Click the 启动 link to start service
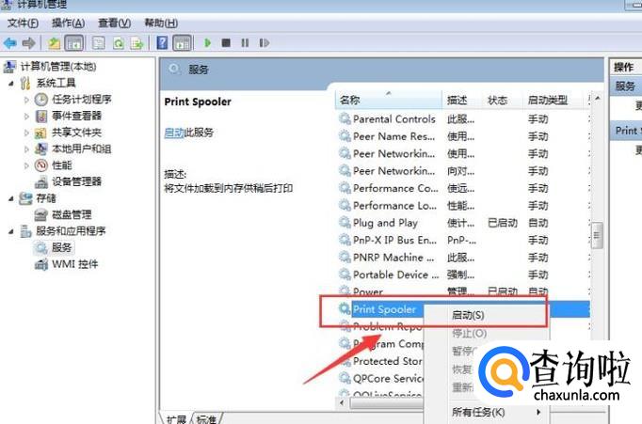This screenshot has width=642, height=424. tap(174, 133)
